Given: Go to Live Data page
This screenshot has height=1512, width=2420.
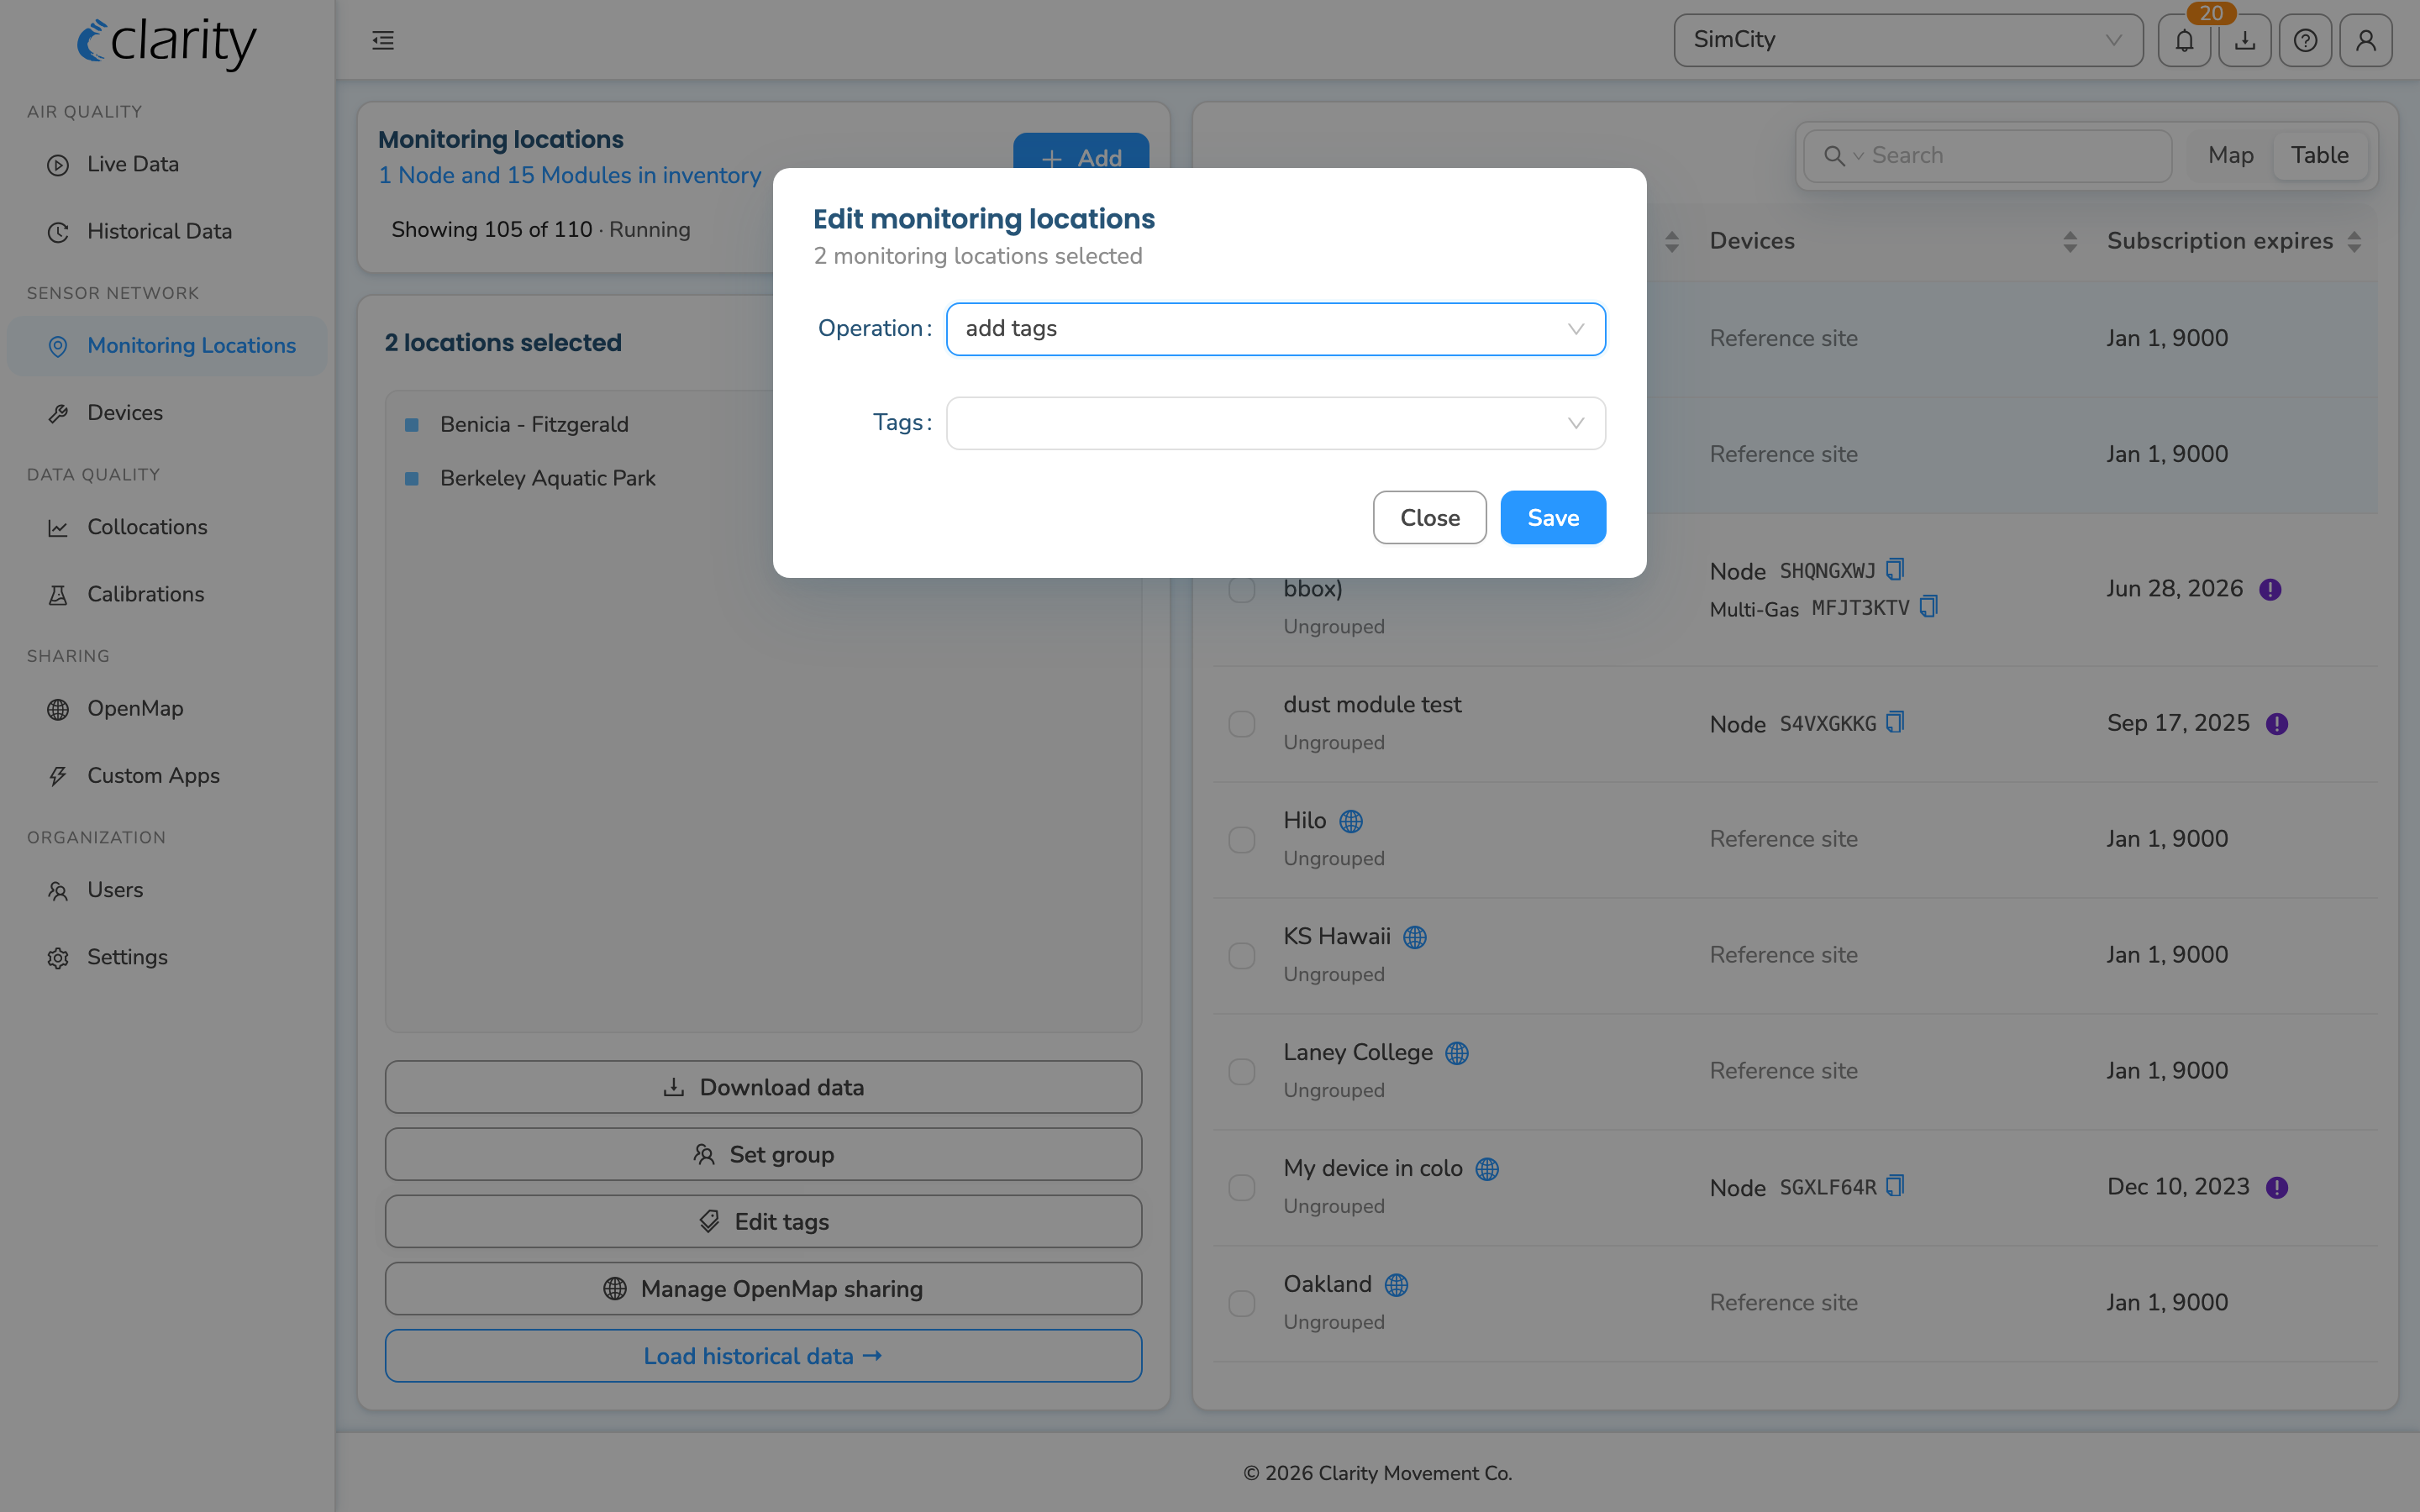Looking at the screenshot, I should click(x=167, y=164).
